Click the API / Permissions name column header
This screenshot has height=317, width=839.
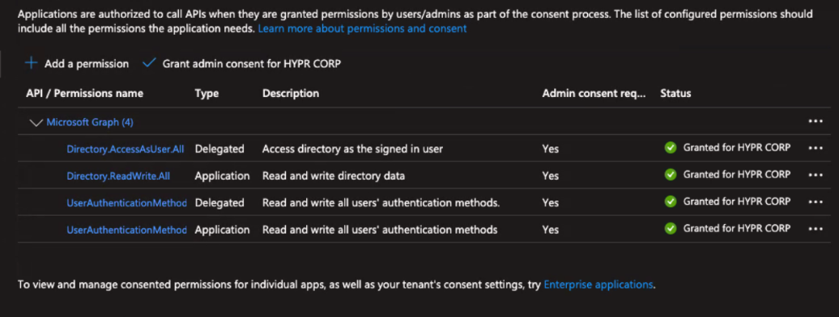point(84,94)
